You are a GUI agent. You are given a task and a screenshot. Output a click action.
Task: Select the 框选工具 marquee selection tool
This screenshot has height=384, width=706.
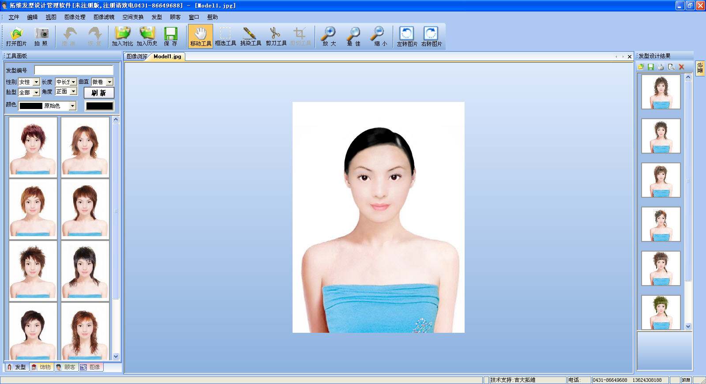pos(225,36)
